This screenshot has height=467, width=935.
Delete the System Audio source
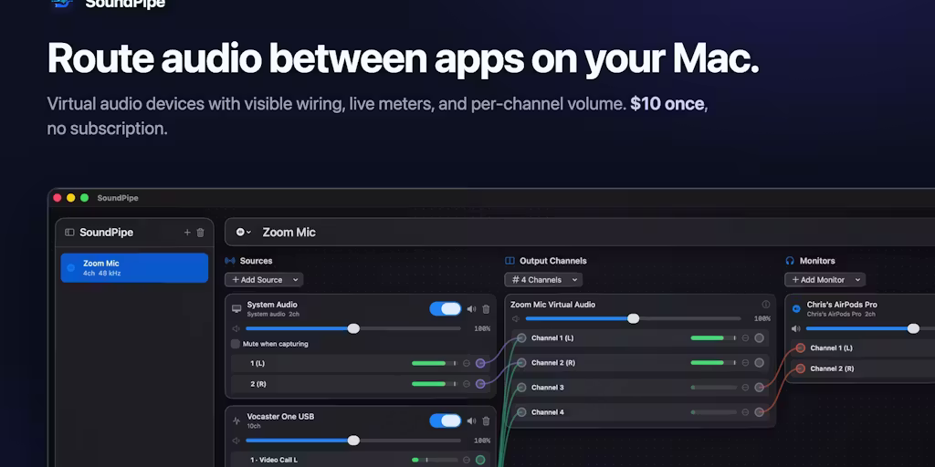coord(486,309)
